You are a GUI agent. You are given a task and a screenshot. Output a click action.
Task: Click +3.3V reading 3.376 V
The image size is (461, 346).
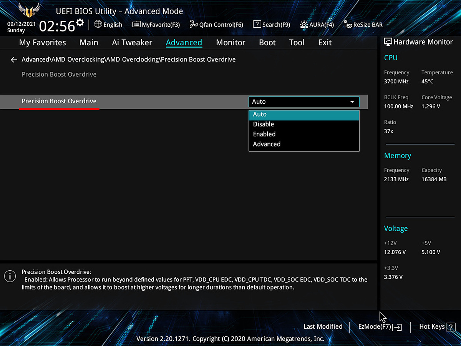(x=393, y=277)
